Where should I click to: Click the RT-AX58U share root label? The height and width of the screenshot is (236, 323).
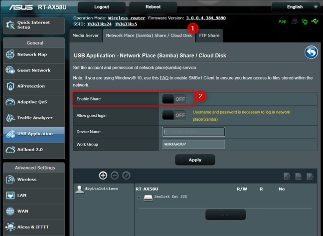tap(147, 189)
